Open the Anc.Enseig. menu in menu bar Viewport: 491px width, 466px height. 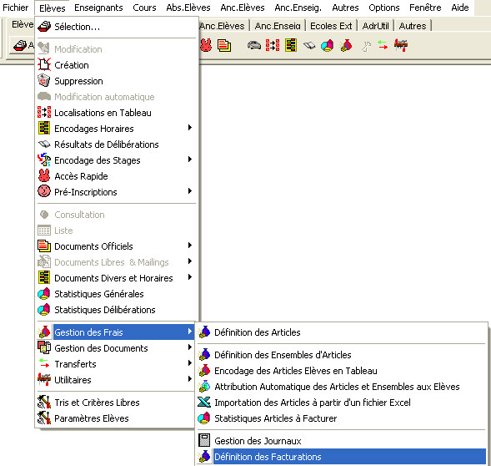tap(298, 8)
